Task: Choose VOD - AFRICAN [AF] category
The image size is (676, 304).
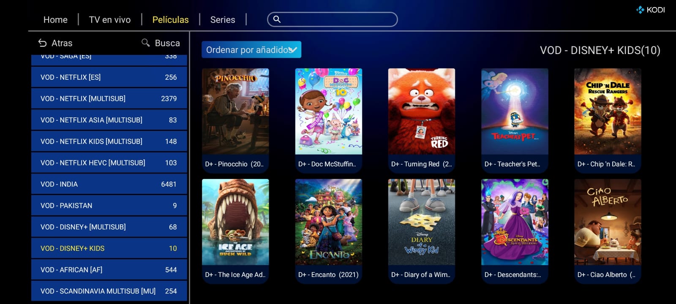Action: point(109,270)
